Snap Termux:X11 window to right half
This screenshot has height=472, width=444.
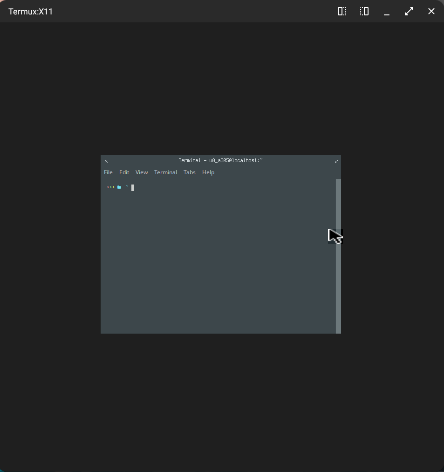(364, 12)
